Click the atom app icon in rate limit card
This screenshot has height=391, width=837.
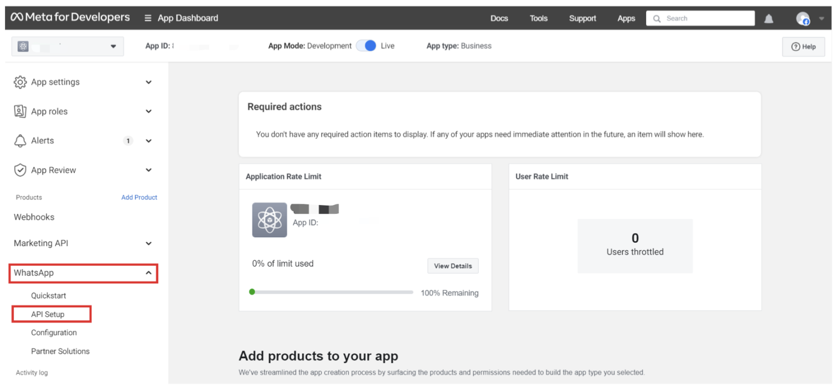coord(270,220)
